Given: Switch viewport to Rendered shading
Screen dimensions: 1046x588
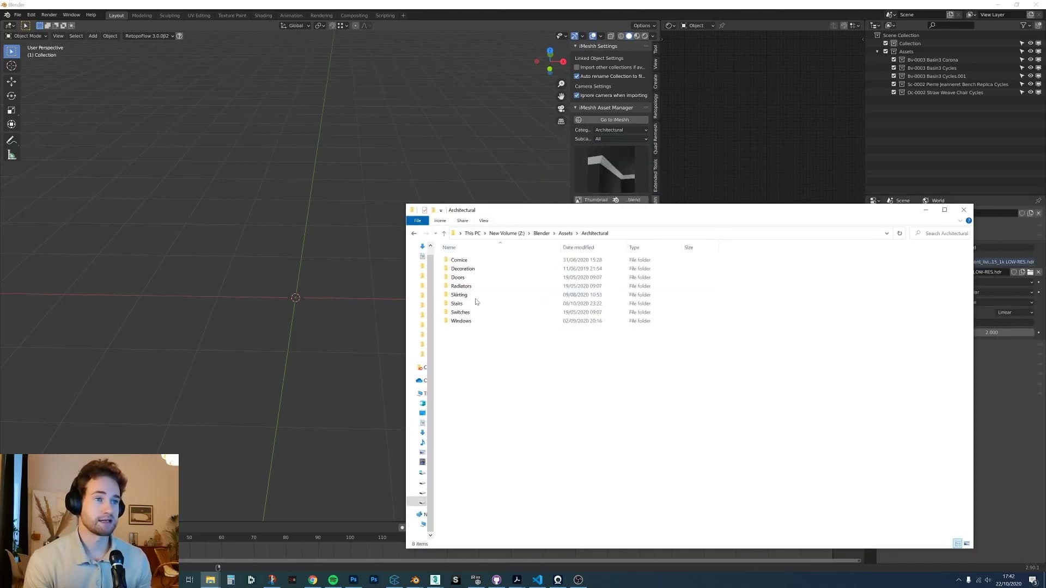Looking at the screenshot, I should click(x=645, y=36).
